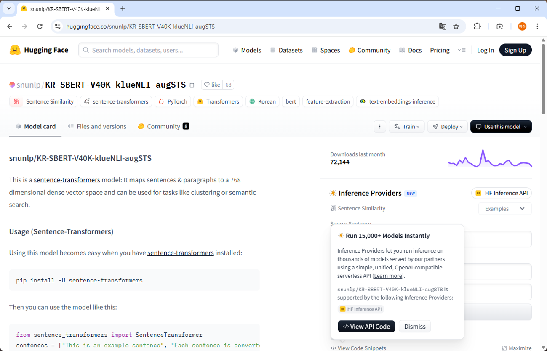547x351 pixels.
Task: Click the browser forward arrow
Action: tap(25, 27)
